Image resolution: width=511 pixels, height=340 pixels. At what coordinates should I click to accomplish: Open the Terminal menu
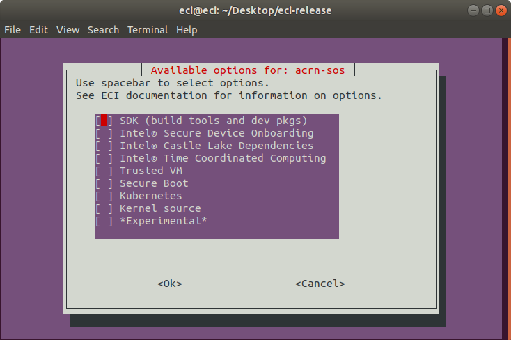click(148, 30)
